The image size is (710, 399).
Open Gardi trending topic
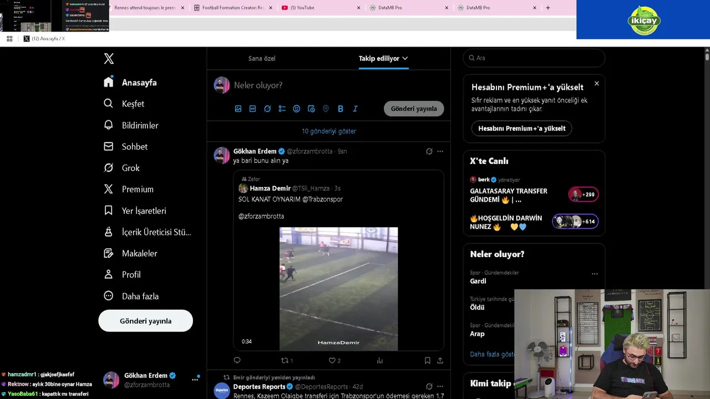[x=478, y=281]
